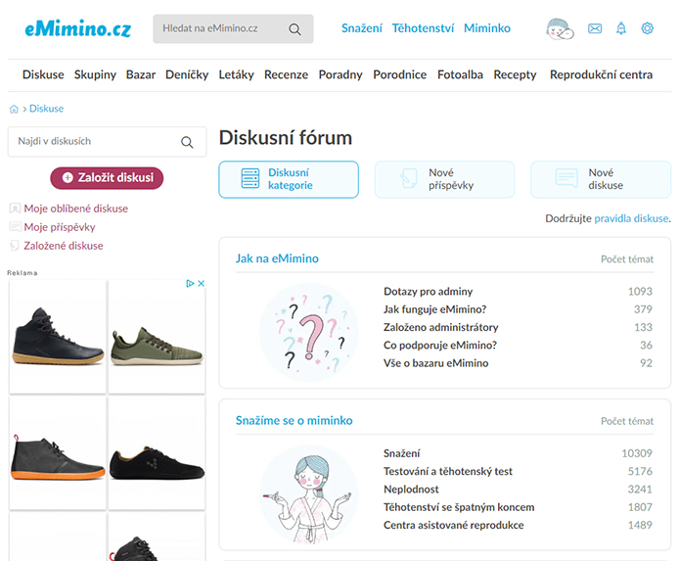
Task: Click the magnifier icon in header search
Action: click(x=294, y=29)
